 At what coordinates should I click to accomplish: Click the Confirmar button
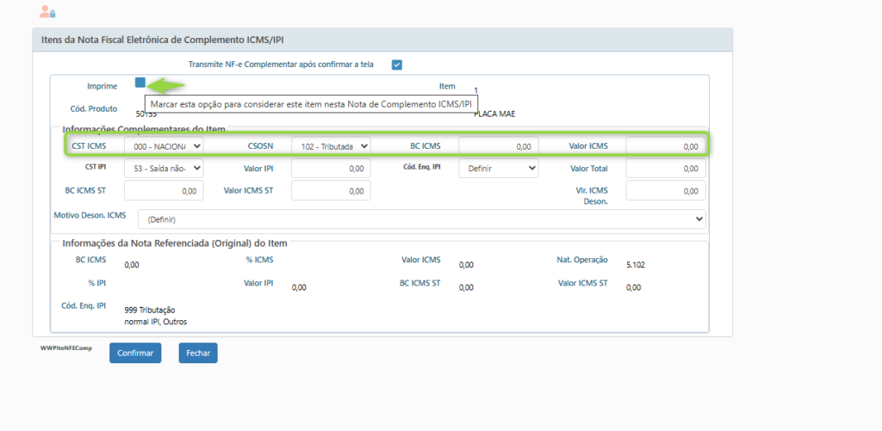click(x=135, y=353)
